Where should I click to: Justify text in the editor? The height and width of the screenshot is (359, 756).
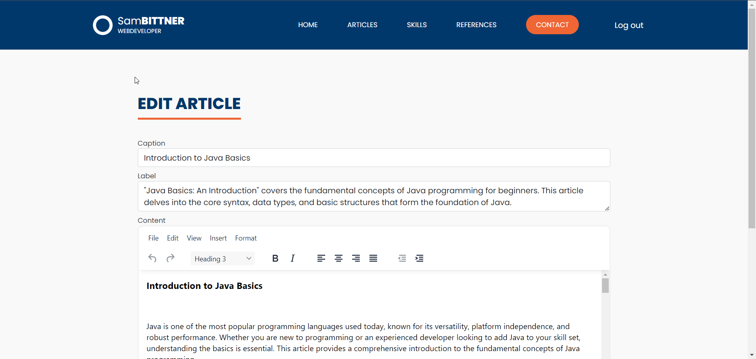pos(373,258)
